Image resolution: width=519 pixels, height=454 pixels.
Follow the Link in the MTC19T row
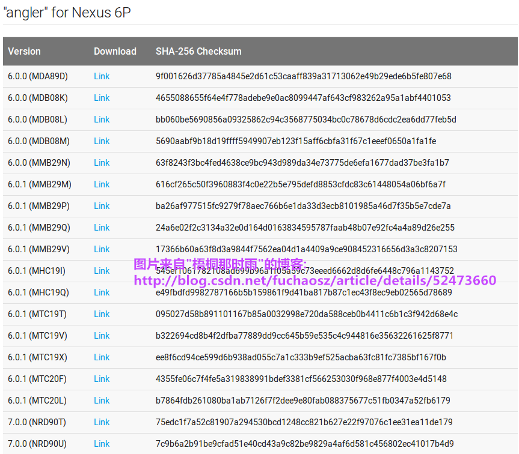tap(102, 314)
